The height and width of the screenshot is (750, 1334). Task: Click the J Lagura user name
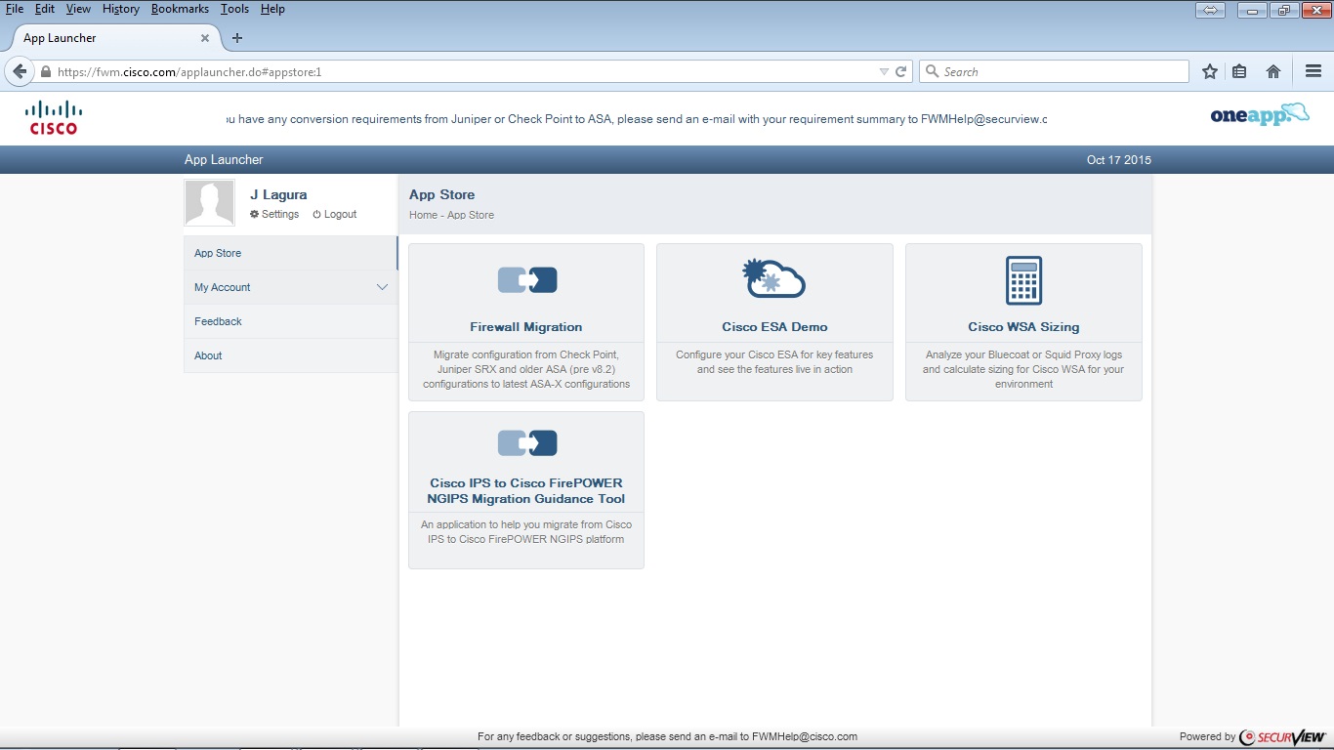coord(278,194)
